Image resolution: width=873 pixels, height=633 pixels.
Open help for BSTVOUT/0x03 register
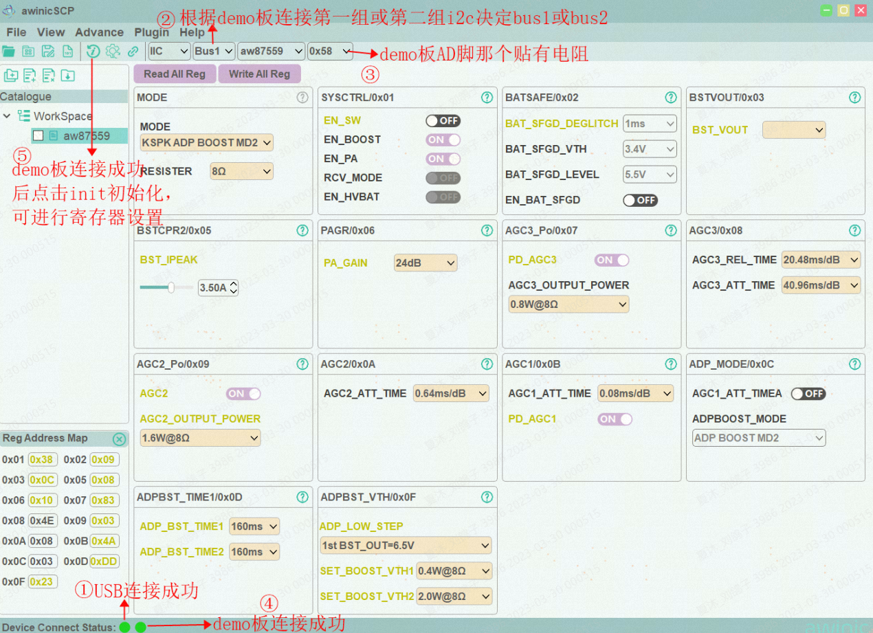855,98
